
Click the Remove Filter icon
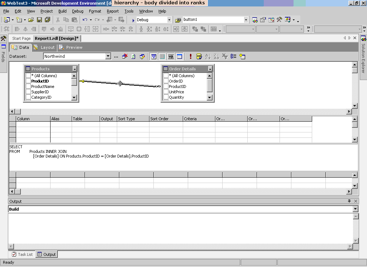[x=225, y=56]
